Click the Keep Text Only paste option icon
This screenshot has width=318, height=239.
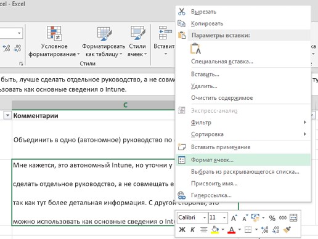(195, 49)
